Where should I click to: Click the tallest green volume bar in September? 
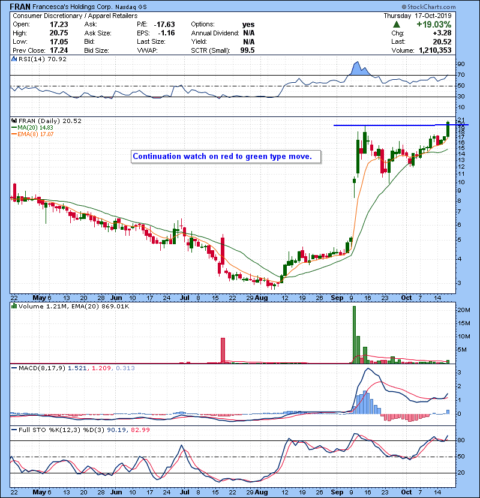354,335
